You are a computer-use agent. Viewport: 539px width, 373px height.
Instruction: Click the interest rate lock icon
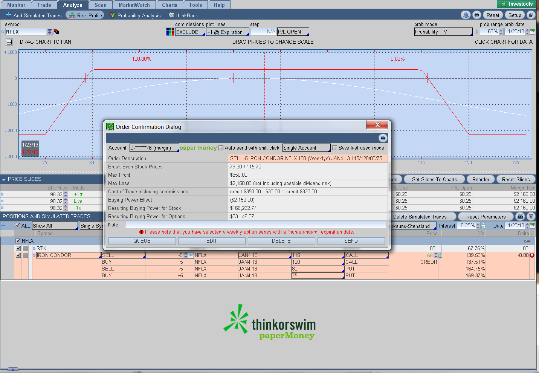tap(483, 226)
